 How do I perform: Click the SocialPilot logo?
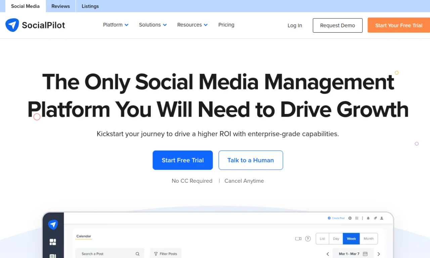coord(35,25)
